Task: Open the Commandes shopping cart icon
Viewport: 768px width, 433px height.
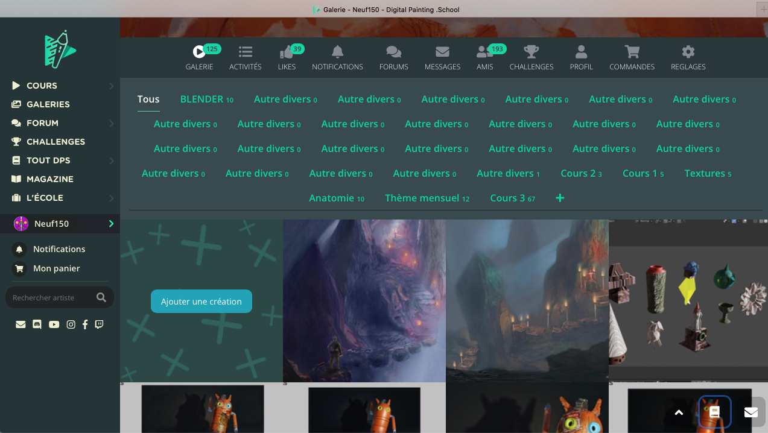Action: (632, 52)
